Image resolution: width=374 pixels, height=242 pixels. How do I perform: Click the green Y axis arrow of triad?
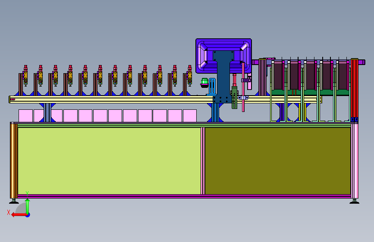point(28,206)
